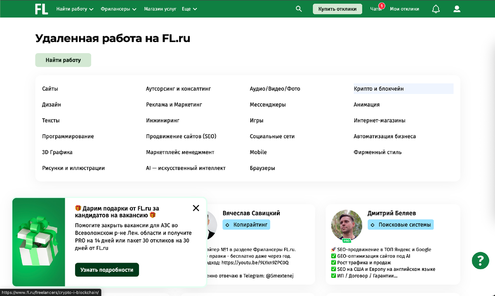This screenshot has height=296, width=495.
Task: Click the search magnifier icon
Action: point(299,9)
